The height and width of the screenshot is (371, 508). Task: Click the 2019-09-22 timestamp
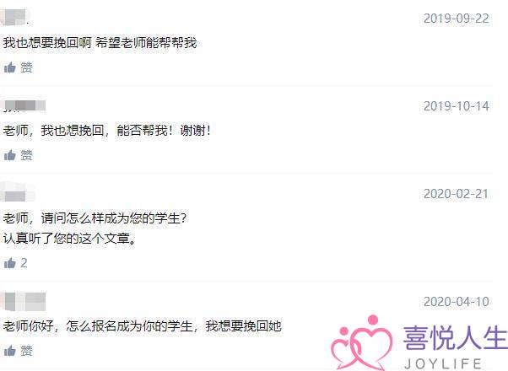coord(457,19)
